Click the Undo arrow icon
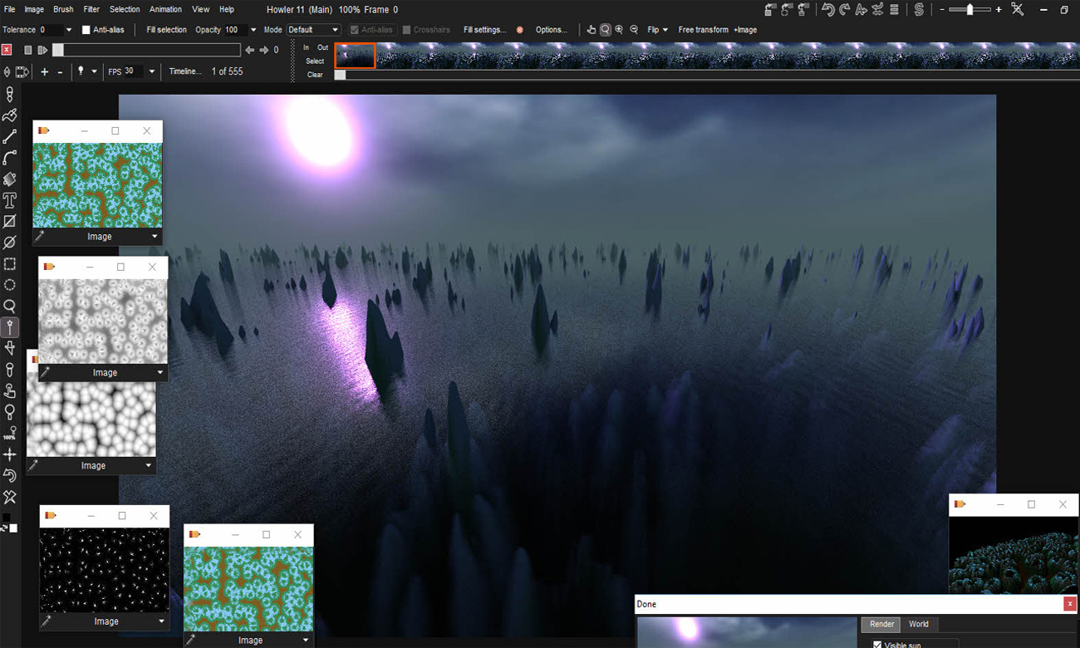Viewport: 1080px width, 648px height. pos(827,10)
